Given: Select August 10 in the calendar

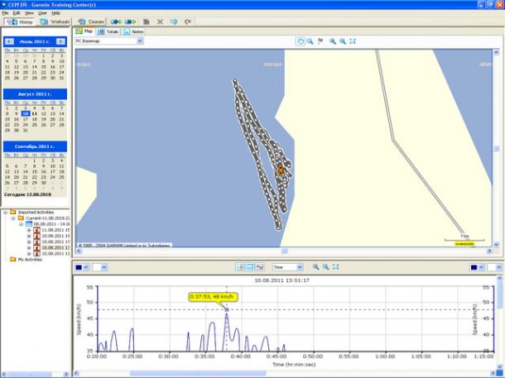Looking at the screenshot, I should (25, 113).
